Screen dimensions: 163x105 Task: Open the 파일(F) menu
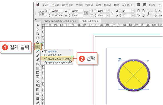point(46,5)
